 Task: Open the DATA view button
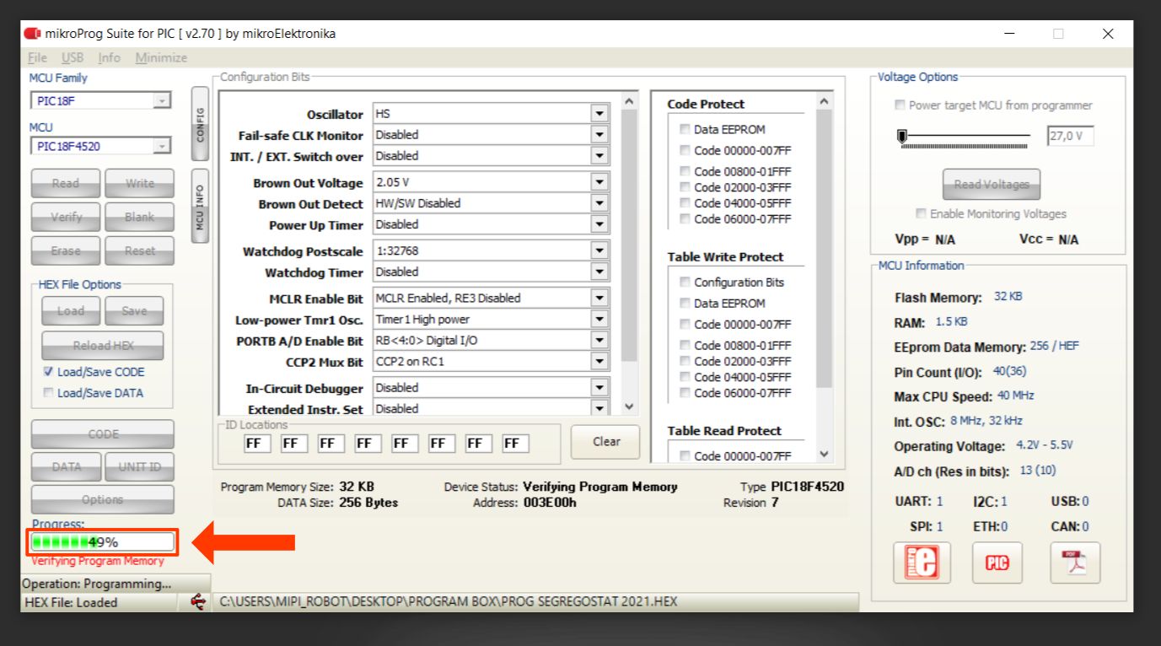coord(66,467)
